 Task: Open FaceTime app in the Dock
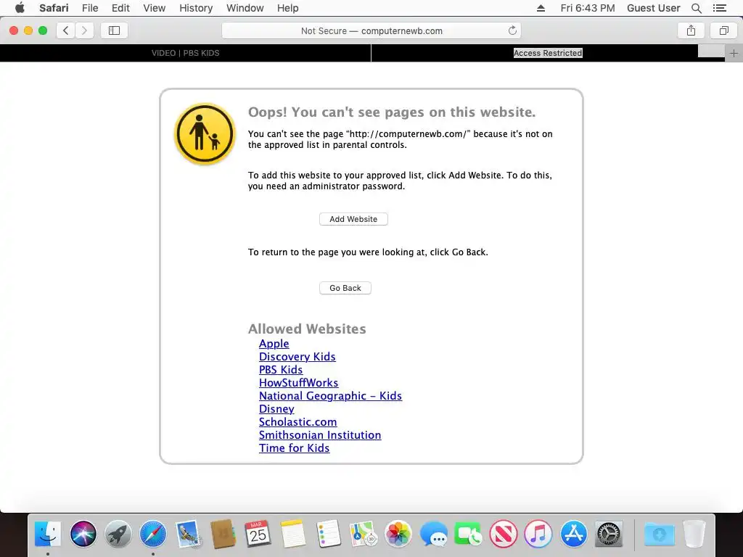[468, 534]
